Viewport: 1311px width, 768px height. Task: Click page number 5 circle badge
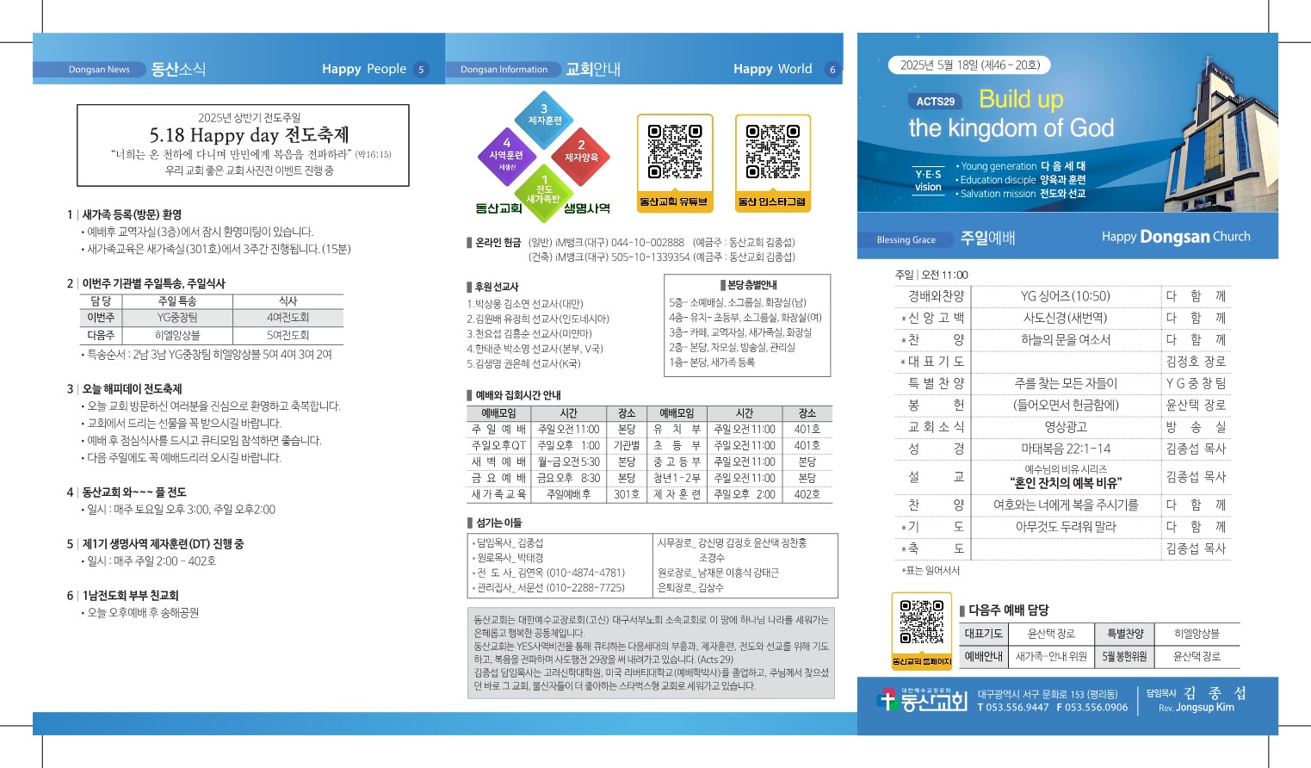click(421, 70)
